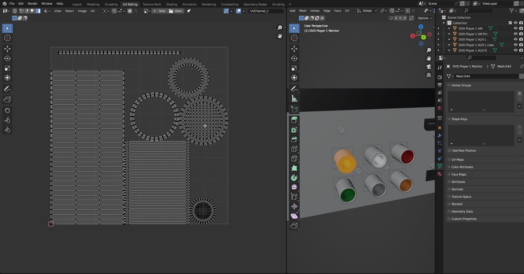
Task: Hide DVD Player 1 AUX L in viewport
Action: (515, 39)
